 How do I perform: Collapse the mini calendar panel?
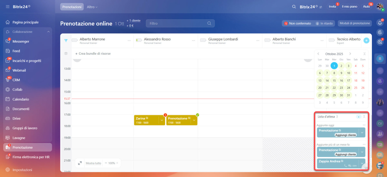point(364,54)
